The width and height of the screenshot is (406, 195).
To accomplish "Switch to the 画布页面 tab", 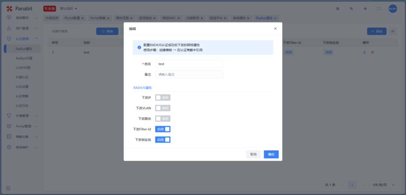I will click(x=123, y=18).
